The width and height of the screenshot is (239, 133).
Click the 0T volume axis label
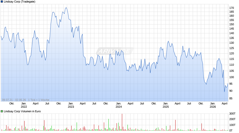tap(231, 130)
